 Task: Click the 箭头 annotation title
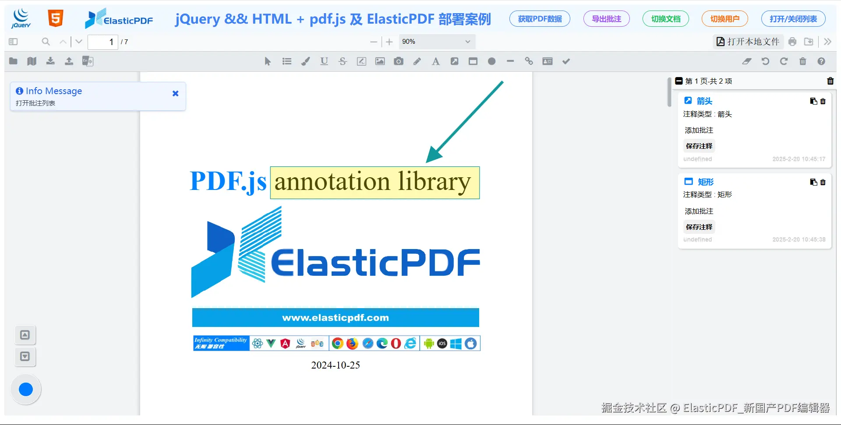704,101
